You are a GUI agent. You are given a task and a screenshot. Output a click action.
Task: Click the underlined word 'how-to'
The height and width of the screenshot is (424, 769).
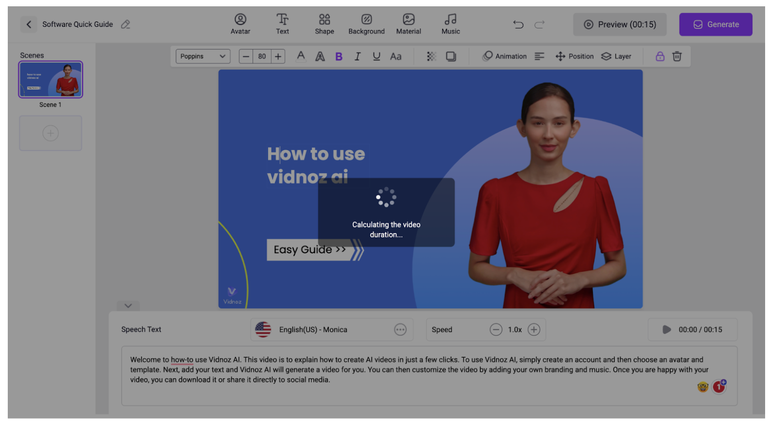(182, 359)
